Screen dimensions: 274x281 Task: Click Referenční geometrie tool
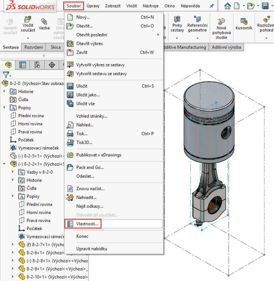coord(197,24)
